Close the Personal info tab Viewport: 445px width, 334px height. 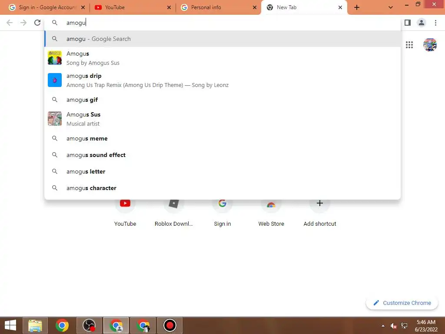[x=255, y=7]
